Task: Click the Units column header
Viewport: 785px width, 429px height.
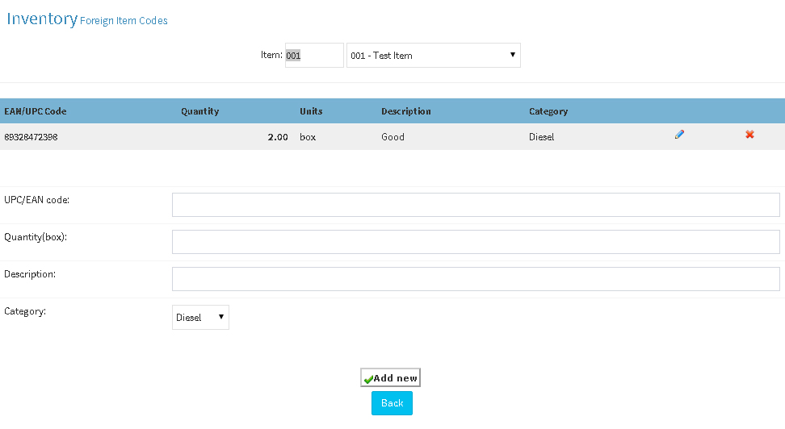Action: point(311,111)
